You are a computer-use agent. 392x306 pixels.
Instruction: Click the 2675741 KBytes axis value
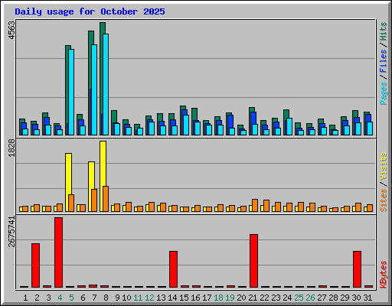11,232
